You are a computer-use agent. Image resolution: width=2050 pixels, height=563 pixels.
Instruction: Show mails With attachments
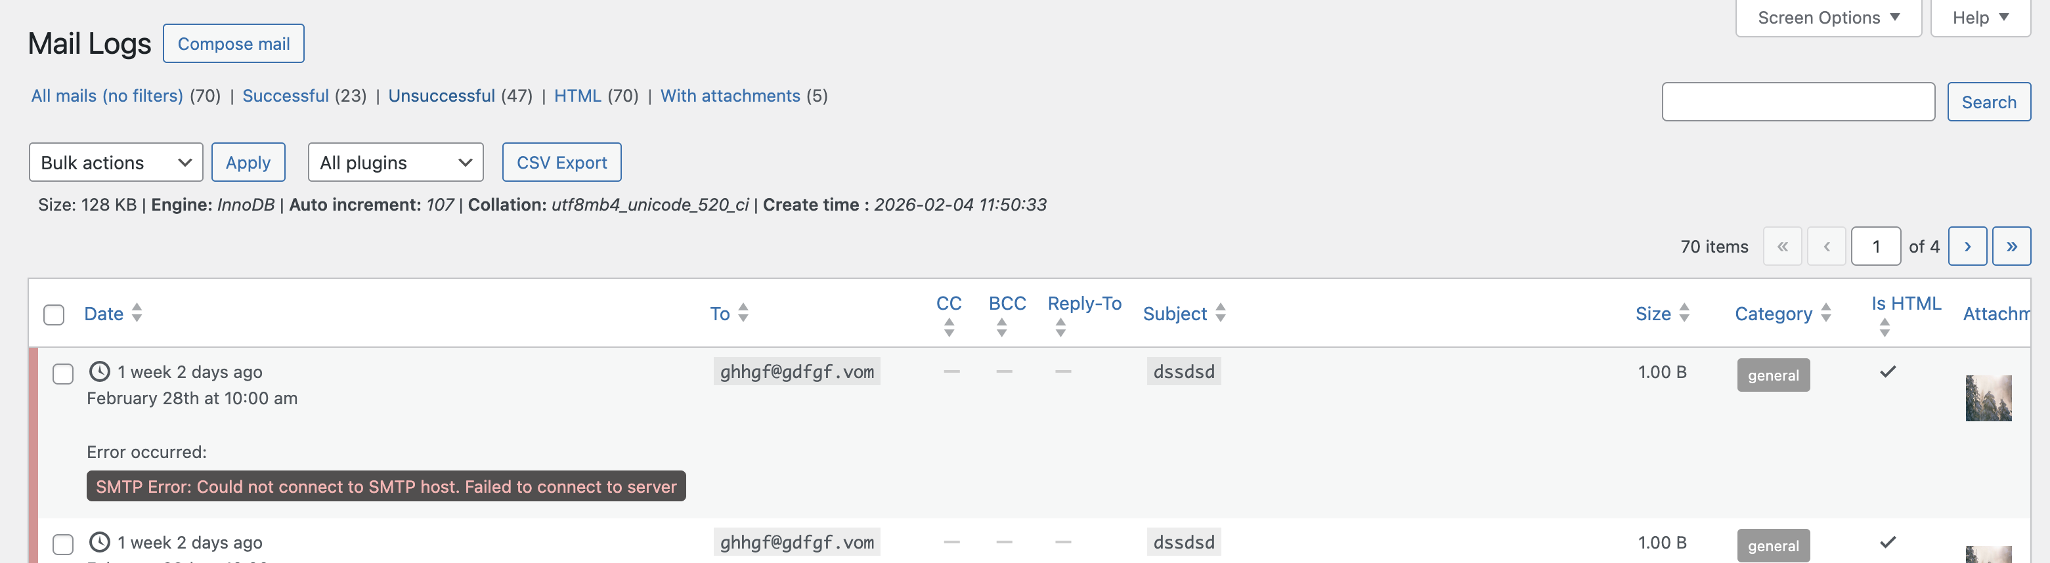click(730, 95)
